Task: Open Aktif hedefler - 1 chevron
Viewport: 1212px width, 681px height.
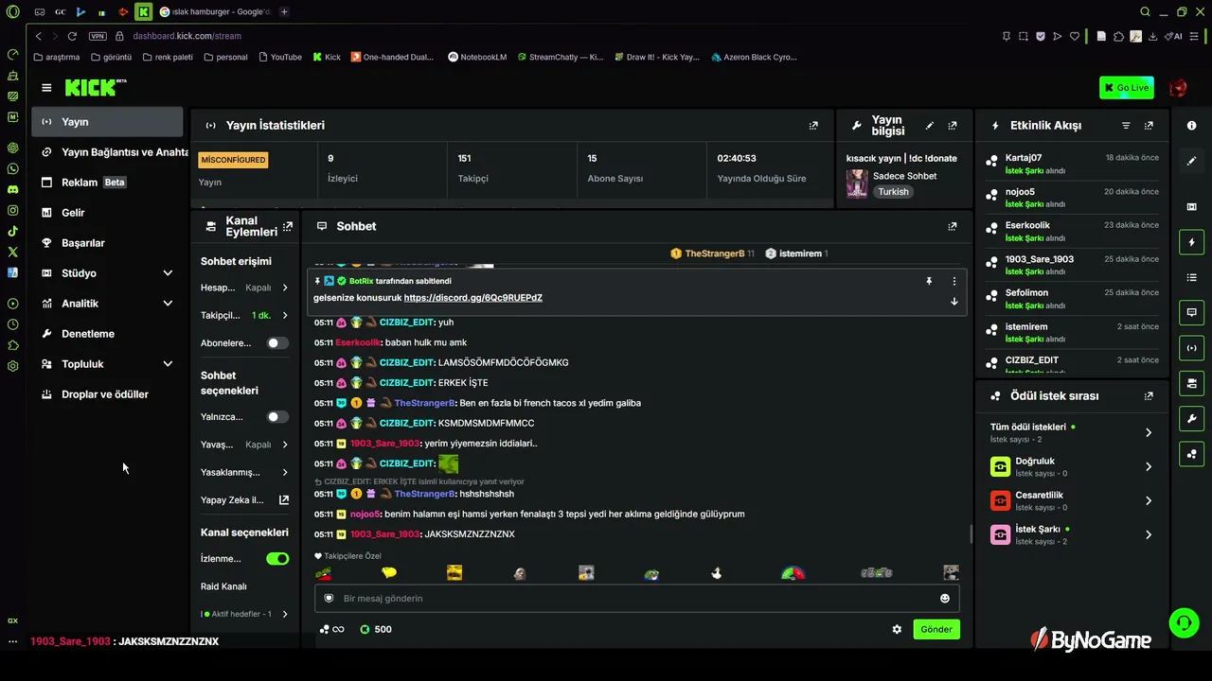Action: [x=285, y=614]
